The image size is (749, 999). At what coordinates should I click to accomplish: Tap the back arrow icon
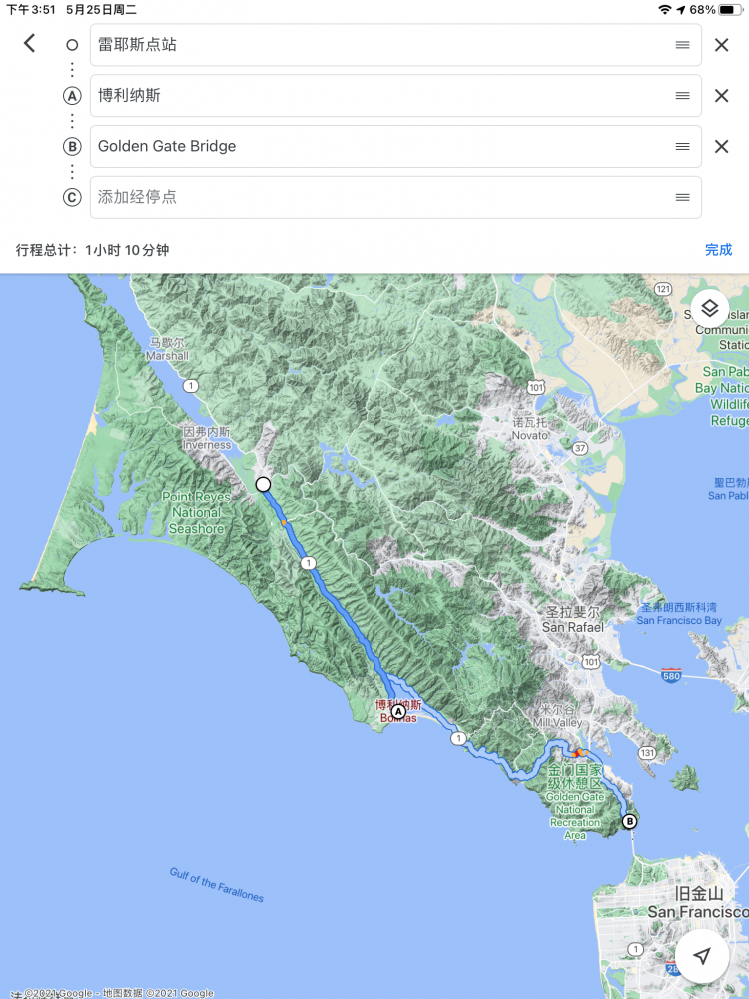[29, 43]
